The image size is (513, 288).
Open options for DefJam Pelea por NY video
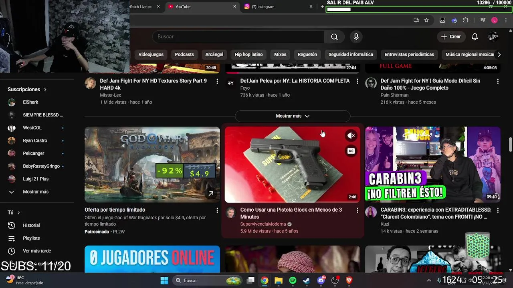357,81
